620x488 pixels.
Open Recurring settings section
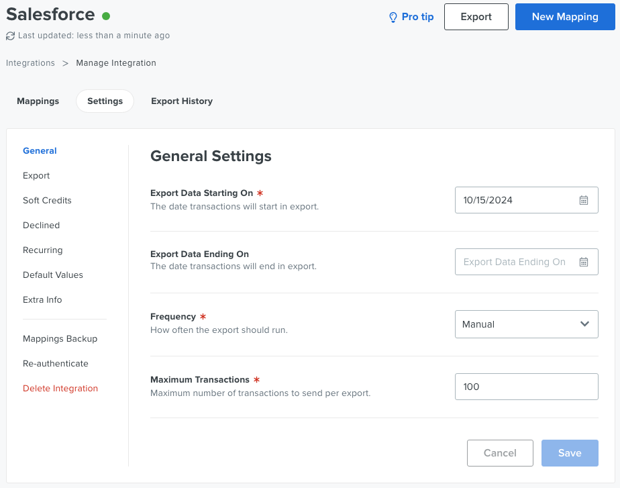[x=43, y=250]
